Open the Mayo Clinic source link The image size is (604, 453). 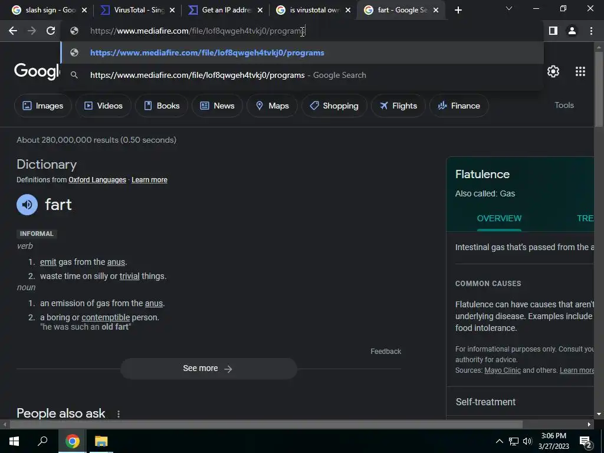[503, 370]
